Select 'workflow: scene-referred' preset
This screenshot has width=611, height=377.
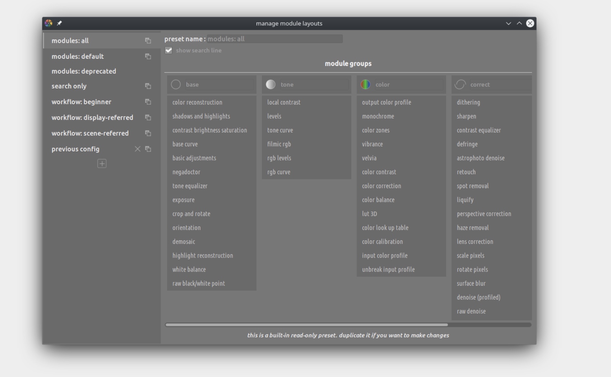tap(102, 133)
